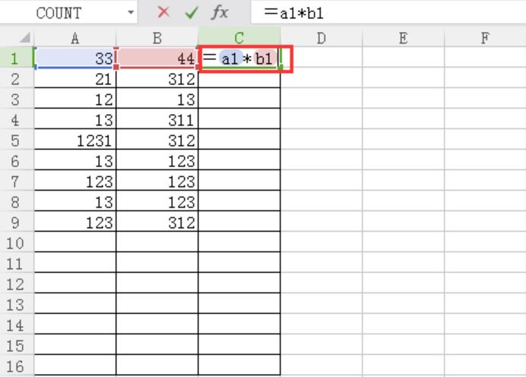The image size is (526, 377).
Task: Select row 16 header
Action: point(17,364)
